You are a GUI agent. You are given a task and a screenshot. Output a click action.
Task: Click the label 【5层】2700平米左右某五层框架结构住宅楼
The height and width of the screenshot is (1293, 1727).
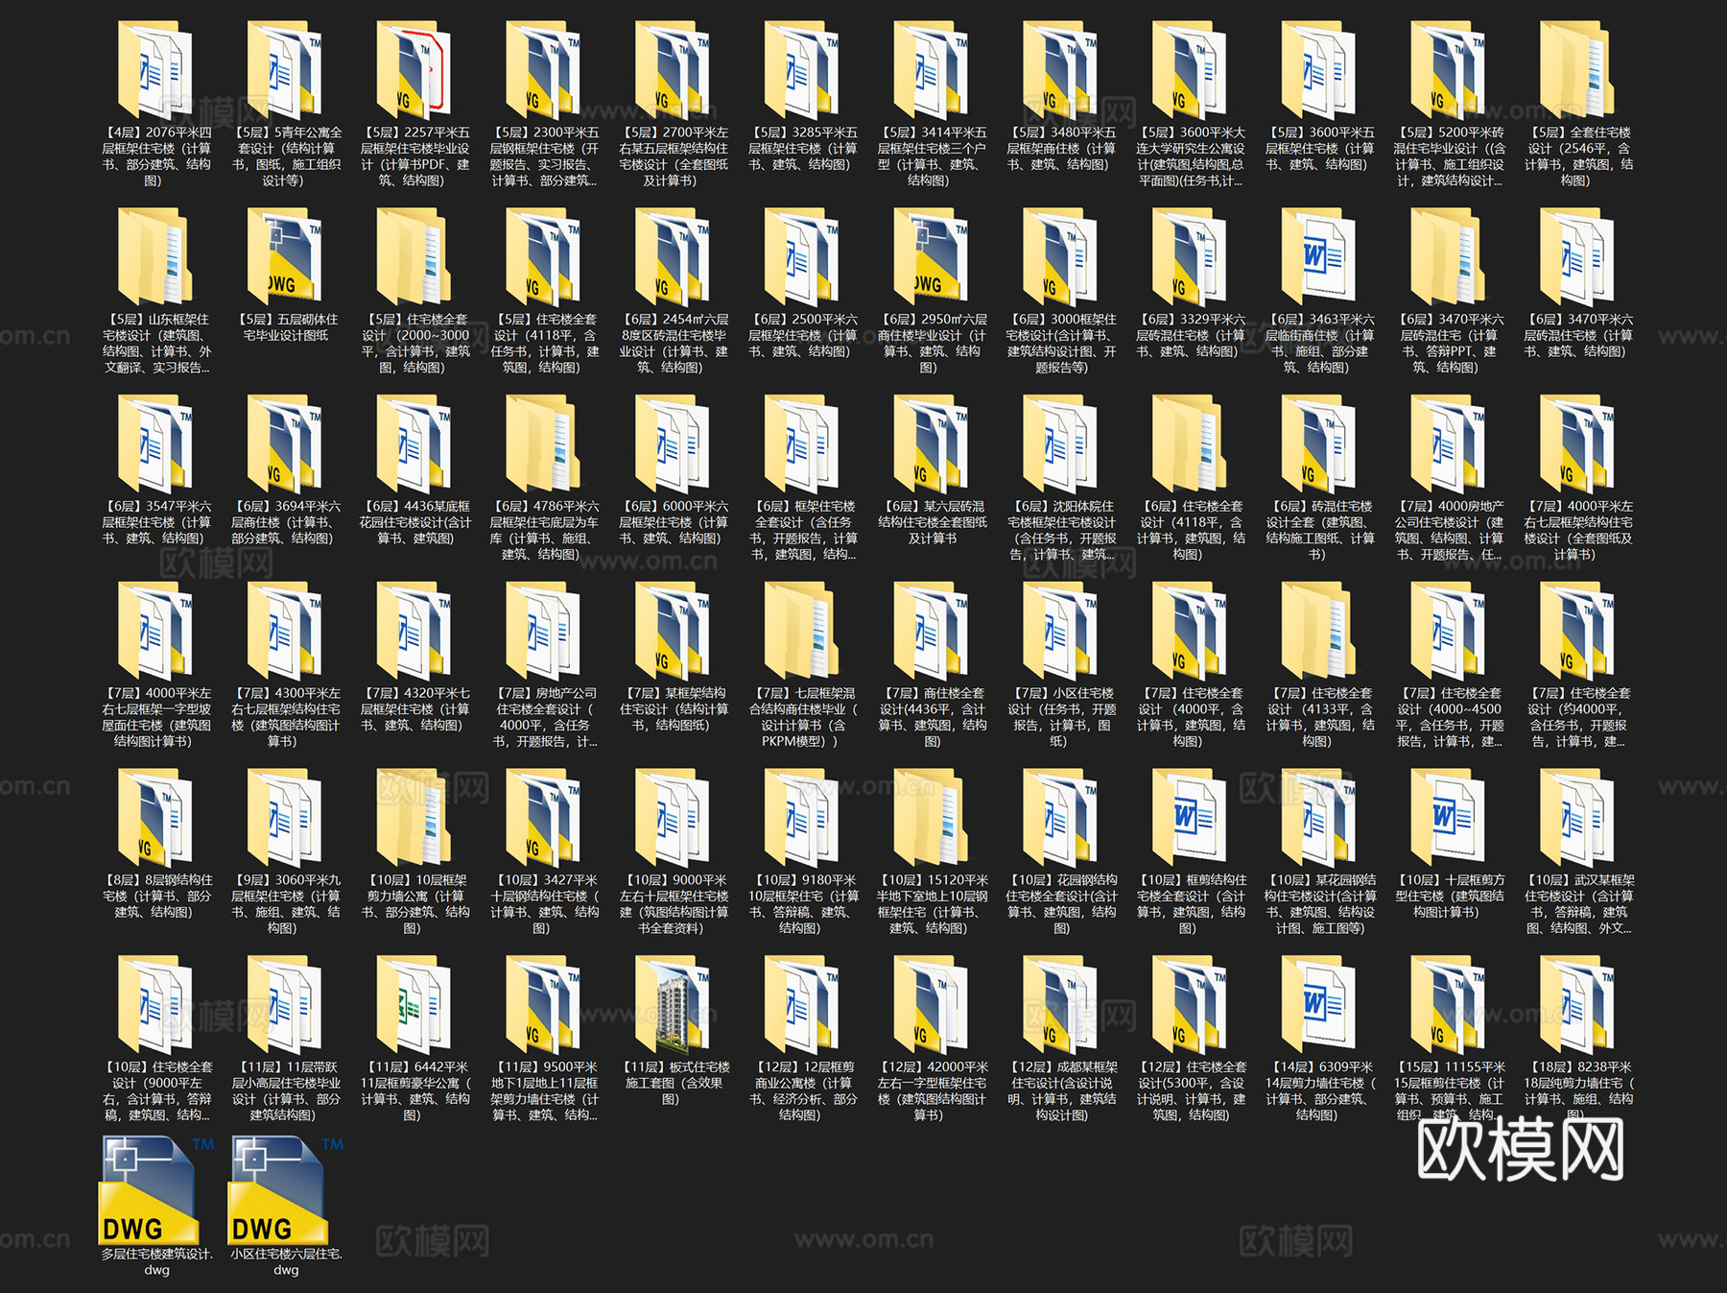pyautogui.click(x=675, y=156)
